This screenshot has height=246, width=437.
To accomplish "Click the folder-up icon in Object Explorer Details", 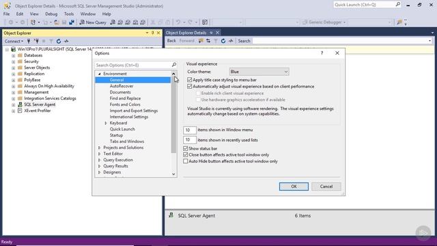I will [201, 41].
